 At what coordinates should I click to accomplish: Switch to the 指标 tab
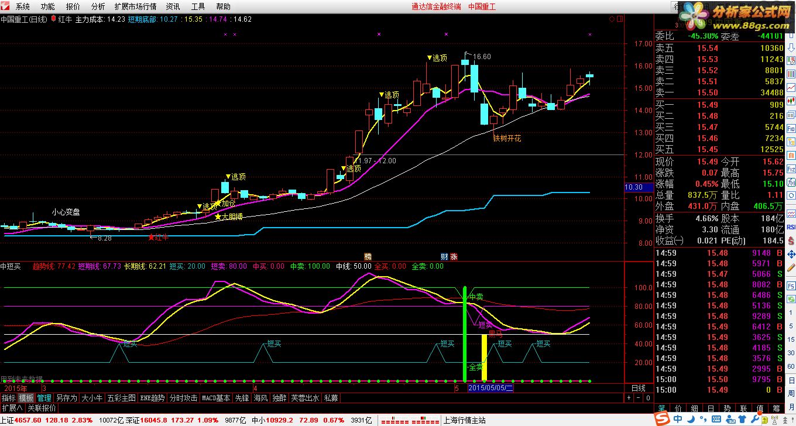[9, 398]
